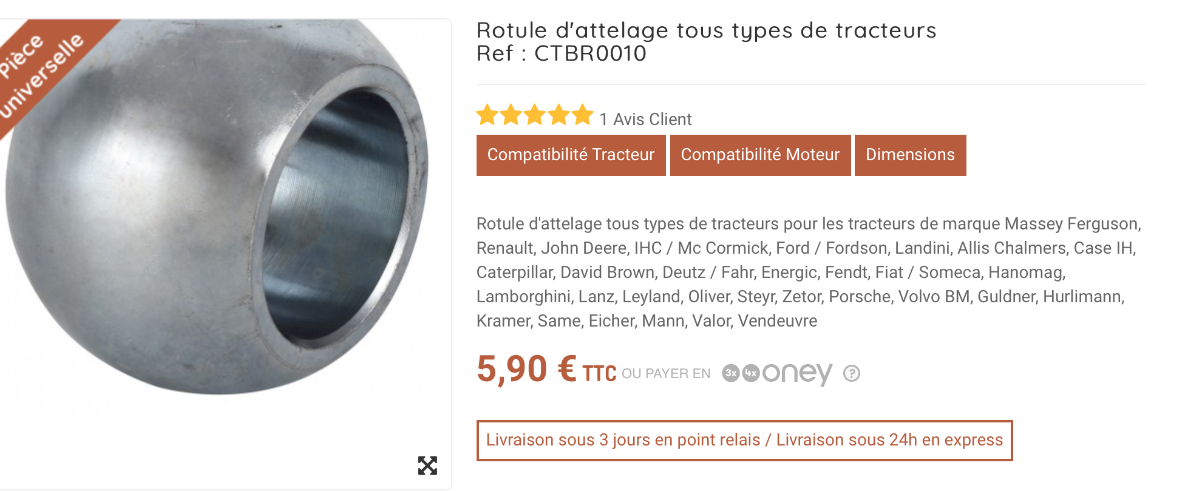Click the 5,90 € TTC price
The image size is (1185, 491).
point(546,370)
